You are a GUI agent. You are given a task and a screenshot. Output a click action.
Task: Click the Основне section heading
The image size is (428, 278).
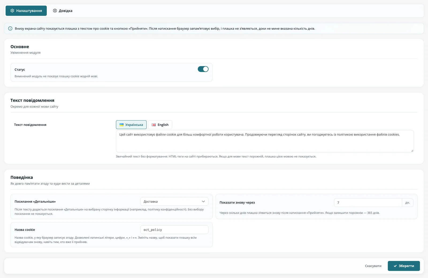pyautogui.click(x=20, y=47)
